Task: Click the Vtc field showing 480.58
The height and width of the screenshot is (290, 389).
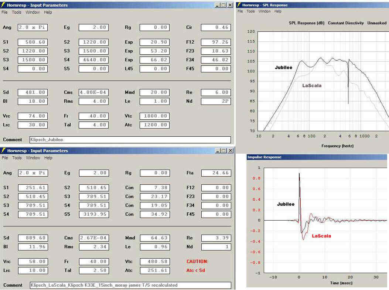Action: tap(155, 262)
